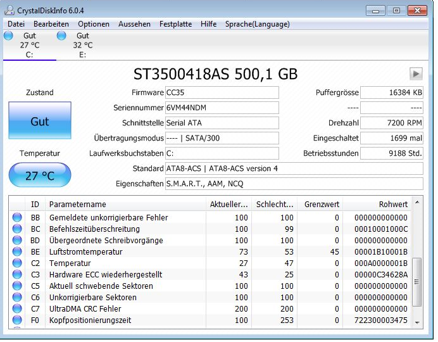Image resolution: width=438 pixels, height=342 pixels.
Task: Open the Datei menu
Action: click(16, 24)
